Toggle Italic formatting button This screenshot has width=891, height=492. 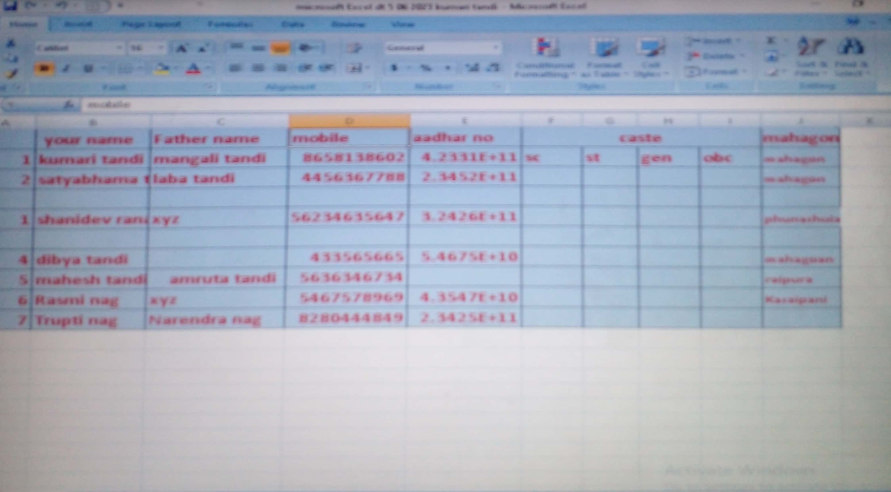(x=66, y=68)
